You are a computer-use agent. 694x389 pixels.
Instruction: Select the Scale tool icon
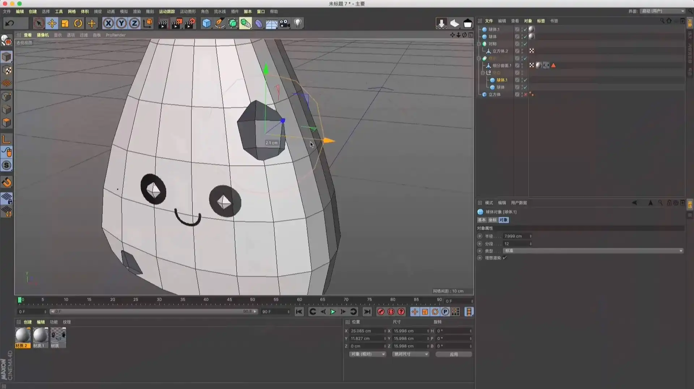pyautogui.click(x=65, y=23)
